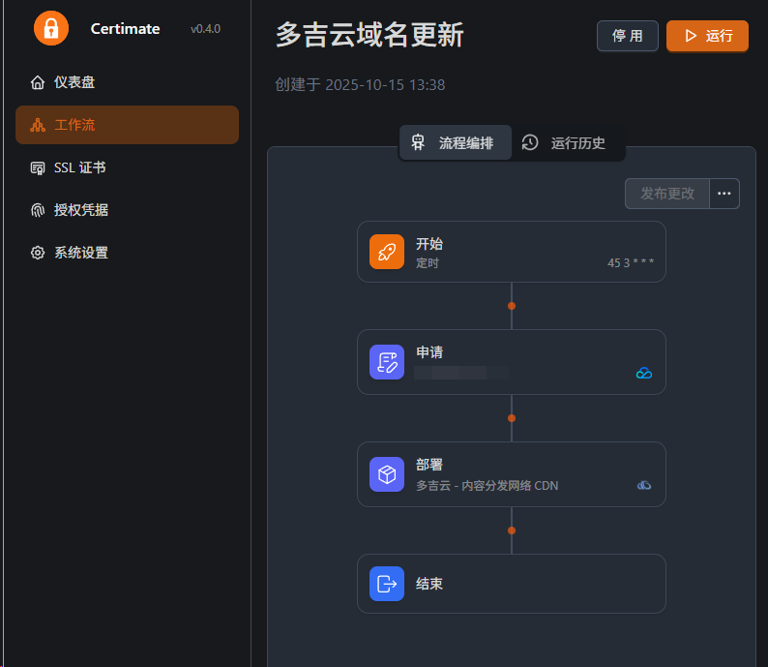Click the Certimate lock logo icon
768x667 pixels.
[50, 28]
